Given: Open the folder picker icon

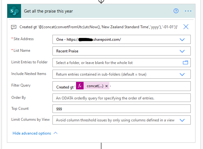Looking at the screenshot, I should pos(185,62).
